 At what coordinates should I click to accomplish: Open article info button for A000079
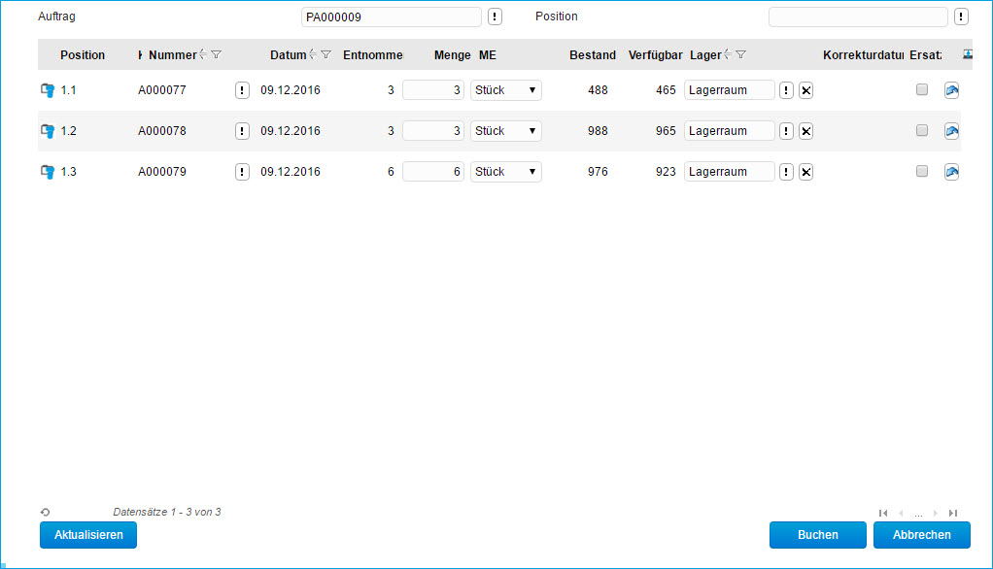coord(242,172)
